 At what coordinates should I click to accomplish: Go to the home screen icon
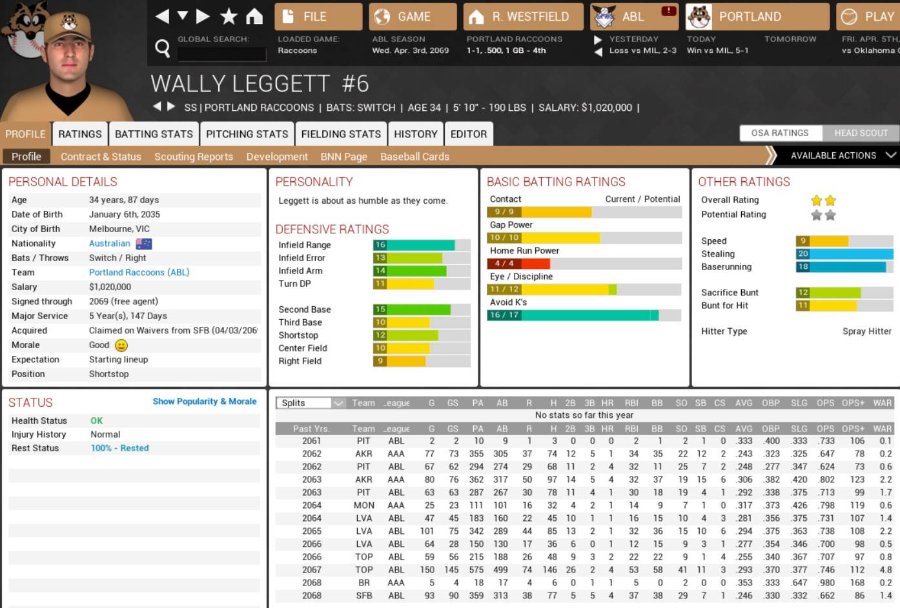click(254, 16)
